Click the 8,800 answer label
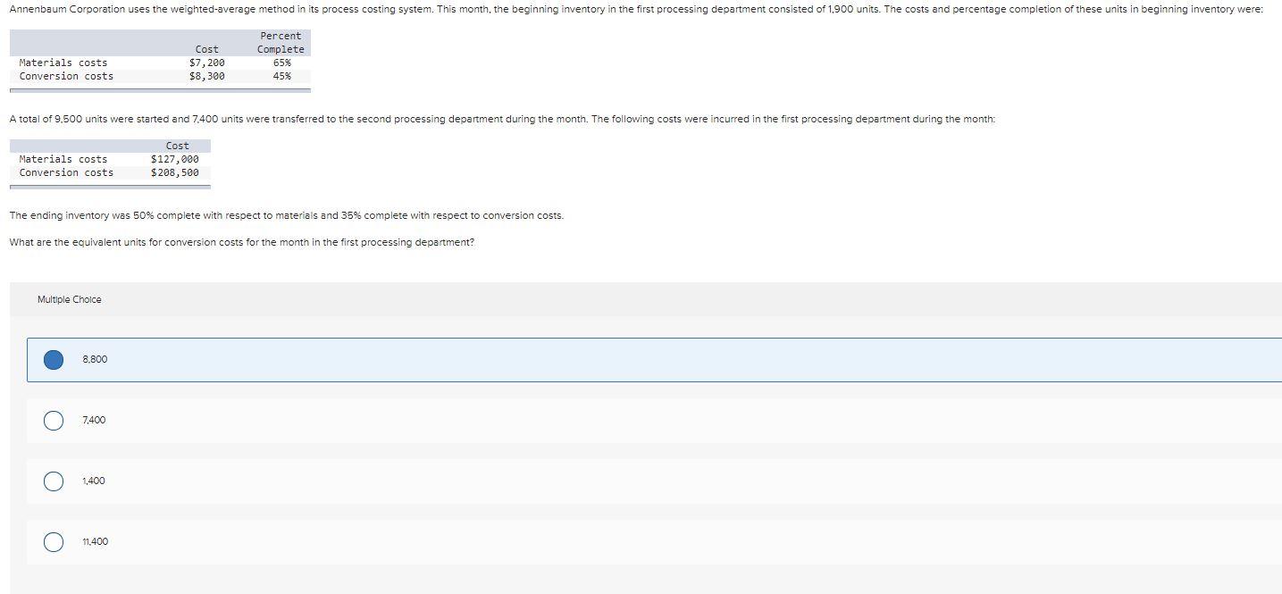 95,359
